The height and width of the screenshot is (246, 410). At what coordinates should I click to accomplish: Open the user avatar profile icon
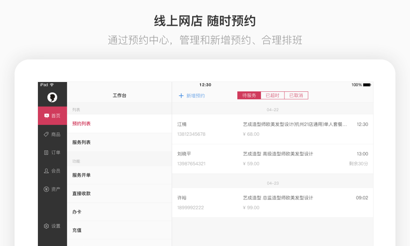(x=52, y=97)
